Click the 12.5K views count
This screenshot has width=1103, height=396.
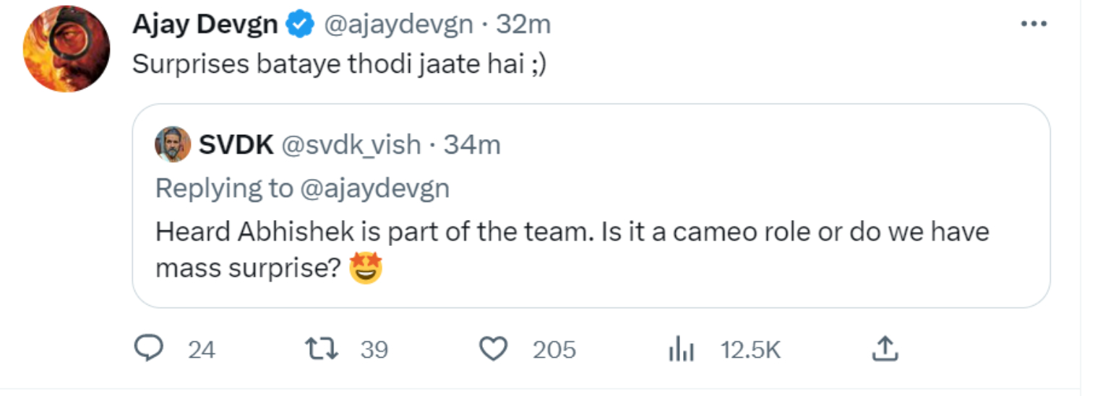coord(751,350)
